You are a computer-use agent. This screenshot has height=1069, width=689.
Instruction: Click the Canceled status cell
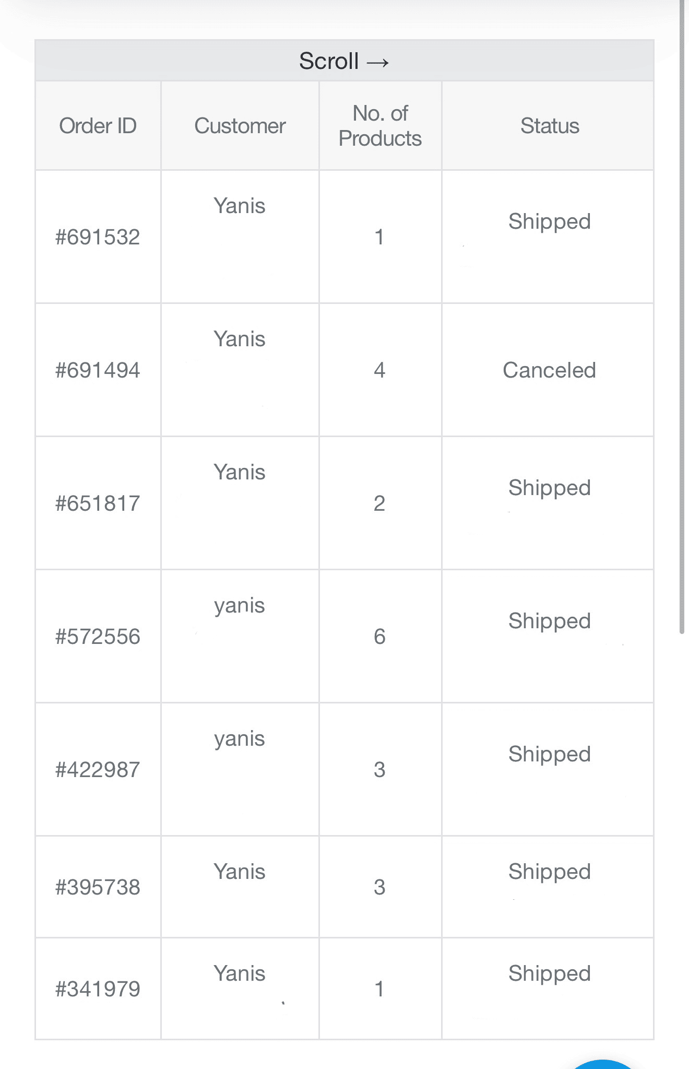(x=549, y=370)
